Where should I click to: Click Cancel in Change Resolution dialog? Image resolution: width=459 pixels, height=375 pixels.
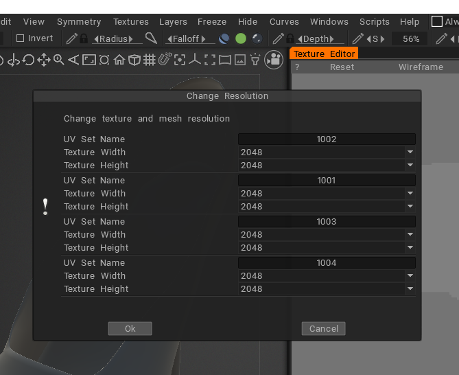323,329
